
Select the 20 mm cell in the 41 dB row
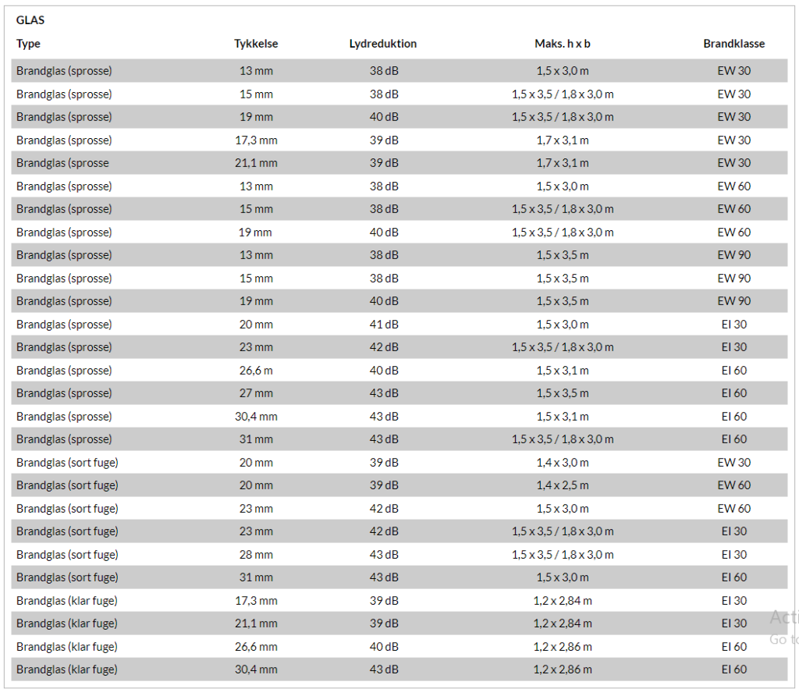(256, 325)
